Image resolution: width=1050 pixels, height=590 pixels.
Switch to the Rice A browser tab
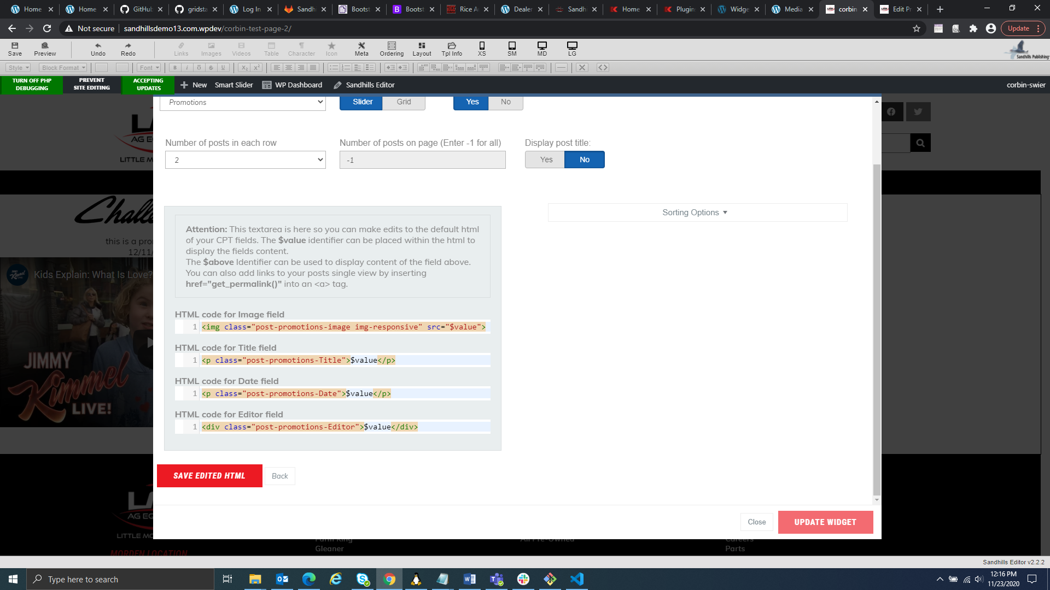point(468,9)
